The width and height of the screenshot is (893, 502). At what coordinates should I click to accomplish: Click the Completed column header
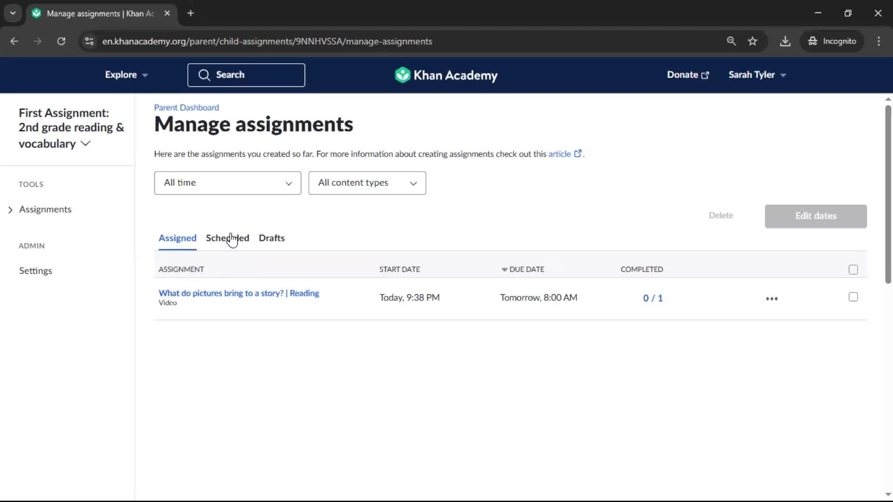[642, 270]
